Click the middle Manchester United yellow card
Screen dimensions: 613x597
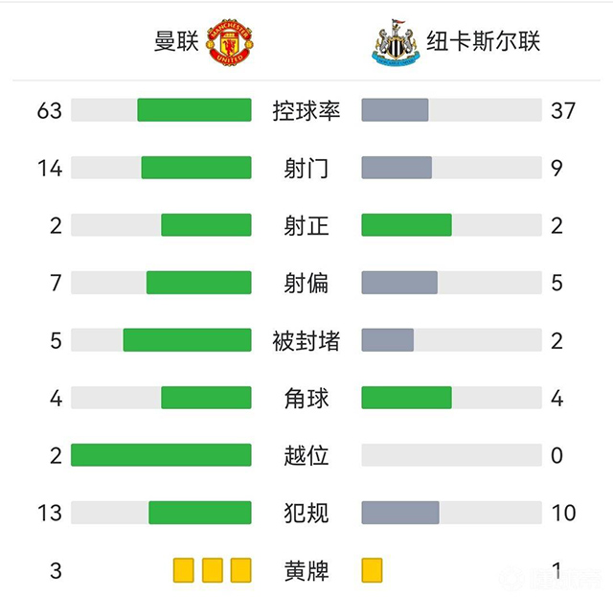click(x=212, y=570)
